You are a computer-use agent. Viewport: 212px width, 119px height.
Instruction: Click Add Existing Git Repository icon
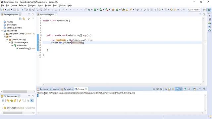tap(8, 100)
